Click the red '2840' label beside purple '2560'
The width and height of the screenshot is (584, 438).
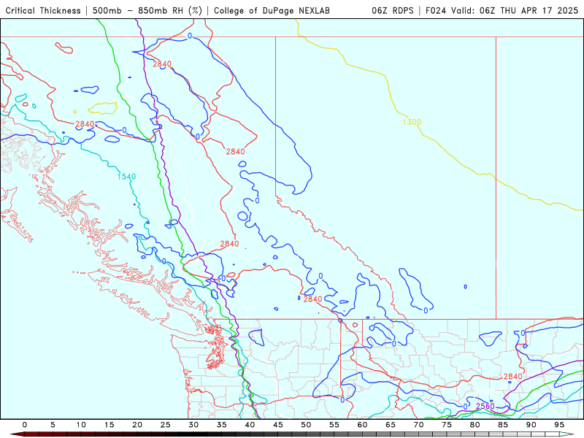513,377
